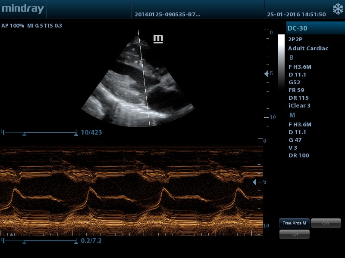Click the Adult Cardiac exam preset text
The height and width of the screenshot is (258, 345).
tap(308, 49)
